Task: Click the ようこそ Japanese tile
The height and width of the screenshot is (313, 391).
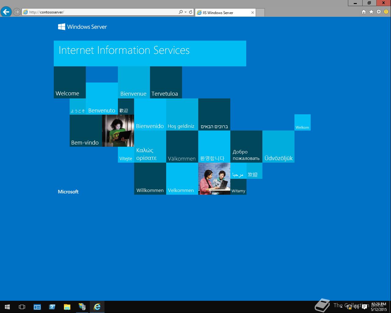Action: coord(78,107)
